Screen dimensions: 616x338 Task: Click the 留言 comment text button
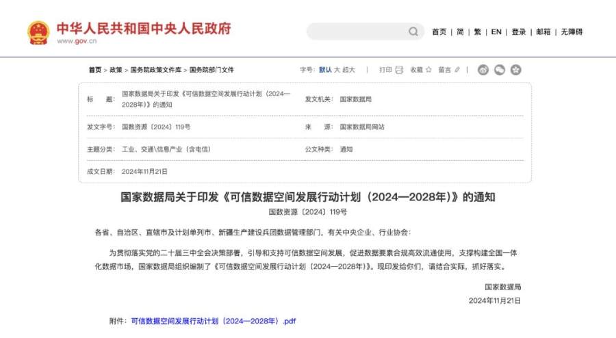(x=445, y=70)
